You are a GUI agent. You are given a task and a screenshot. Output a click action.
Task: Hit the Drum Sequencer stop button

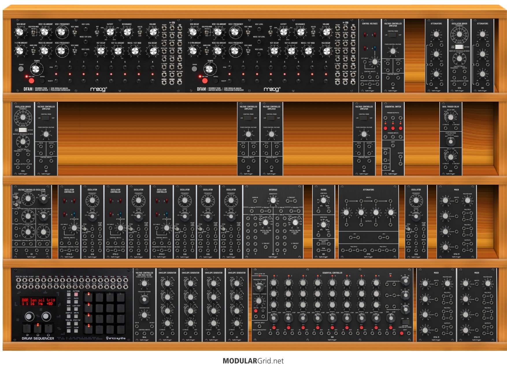[38, 328]
